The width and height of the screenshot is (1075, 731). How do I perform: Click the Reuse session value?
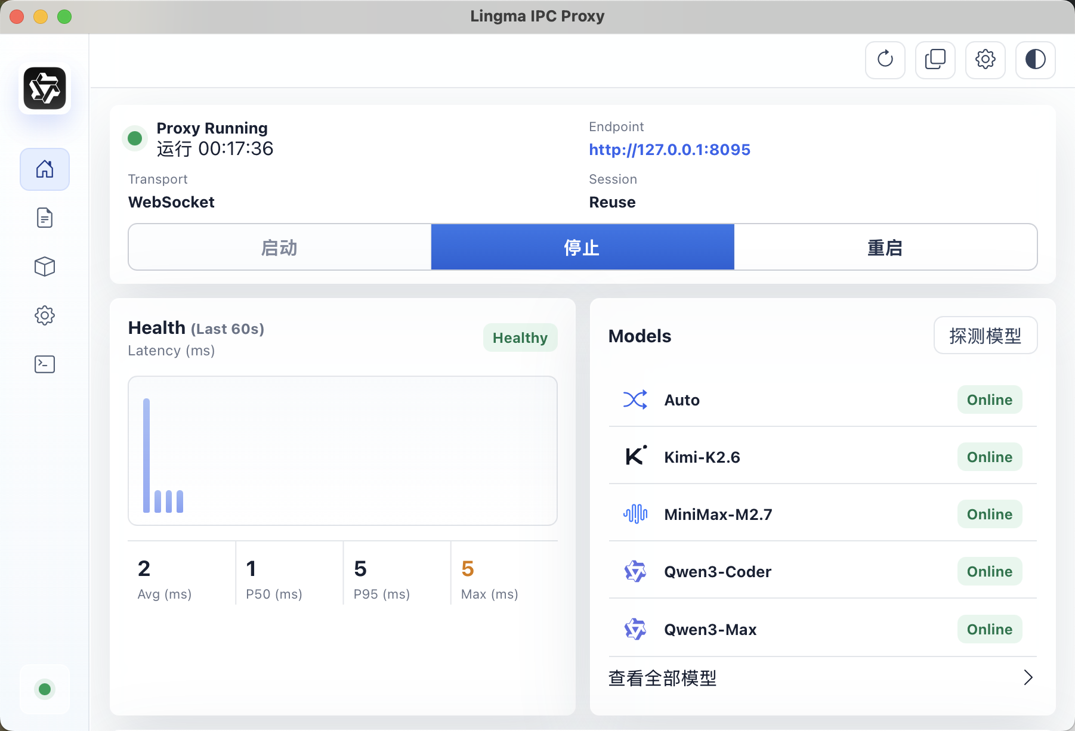click(x=612, y=202)
